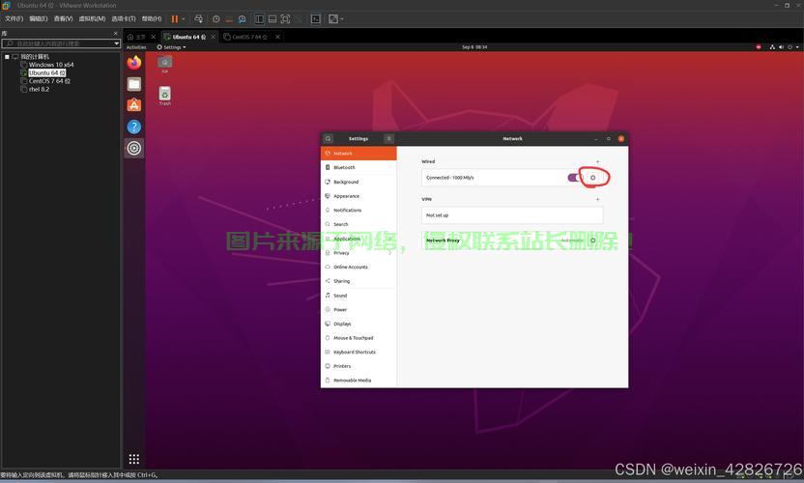Click the Settings search magnifier icon
The height and width of the screenshot is (483, 804).
pyautogui.click(x=329, y=138)
